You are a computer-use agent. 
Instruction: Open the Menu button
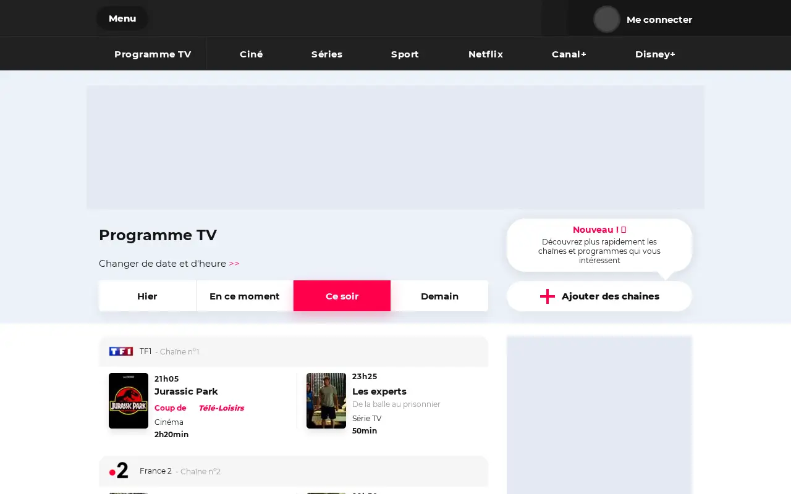tap(122, 19)
